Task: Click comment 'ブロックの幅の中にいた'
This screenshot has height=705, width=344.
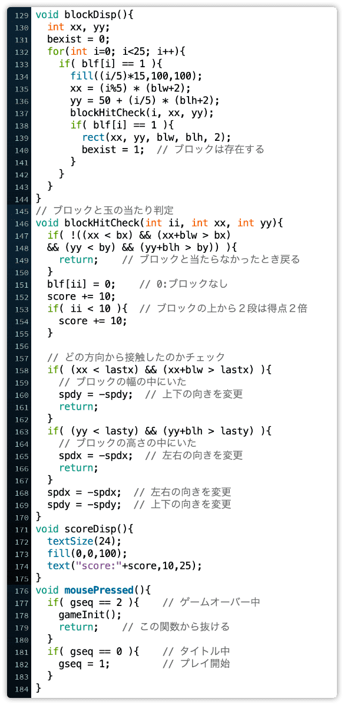Action: tap(131, 382)
